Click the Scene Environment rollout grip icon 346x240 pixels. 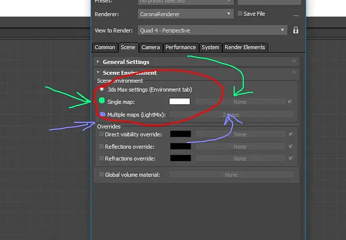294,72
